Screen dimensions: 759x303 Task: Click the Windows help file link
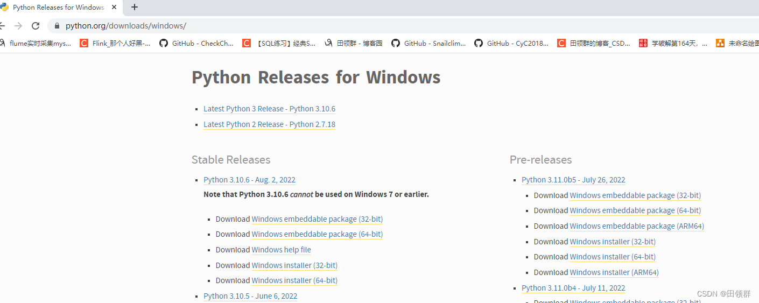281,250
